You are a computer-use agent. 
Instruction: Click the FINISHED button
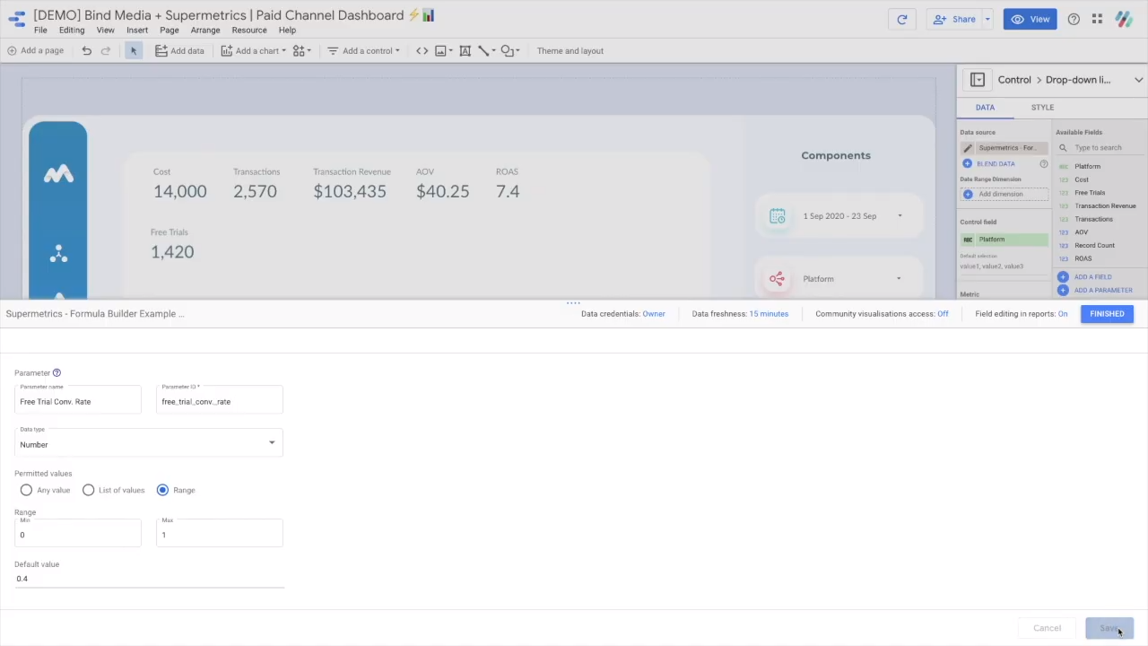1107,314
